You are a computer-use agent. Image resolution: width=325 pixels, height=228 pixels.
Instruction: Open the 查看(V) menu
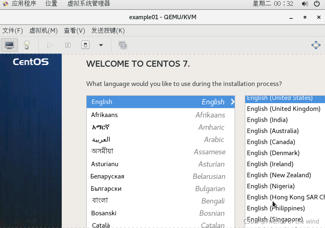[x=74, y=31]
